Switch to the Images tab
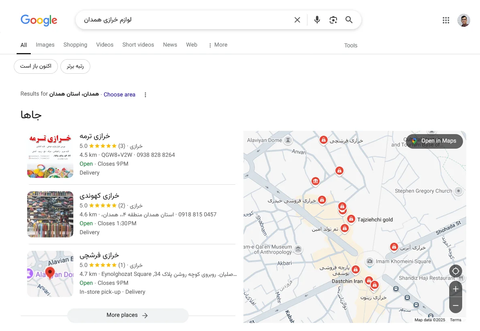This screenshot has height=331, width=480. pos(45,45)
